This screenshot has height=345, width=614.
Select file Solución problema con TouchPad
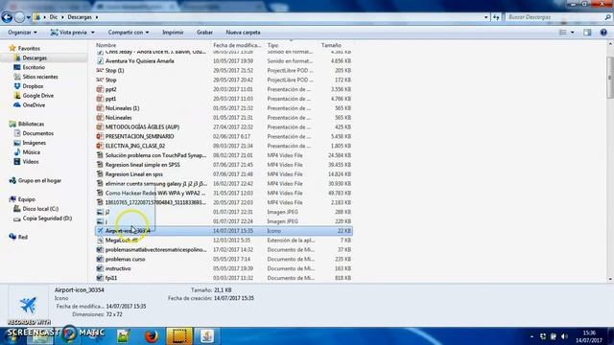click(x=155, y=155)
